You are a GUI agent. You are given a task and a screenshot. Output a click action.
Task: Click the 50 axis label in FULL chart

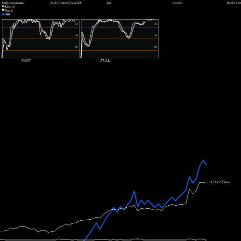pos(156,35)
